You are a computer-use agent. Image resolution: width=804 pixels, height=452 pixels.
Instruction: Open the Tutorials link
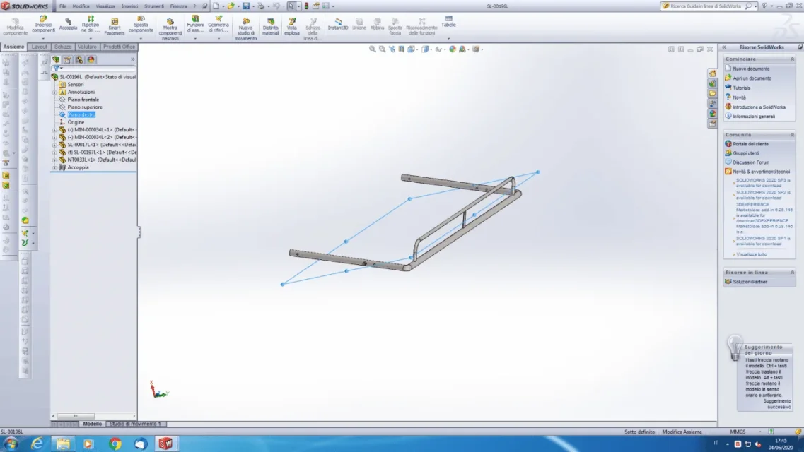(x=742, y=88)
